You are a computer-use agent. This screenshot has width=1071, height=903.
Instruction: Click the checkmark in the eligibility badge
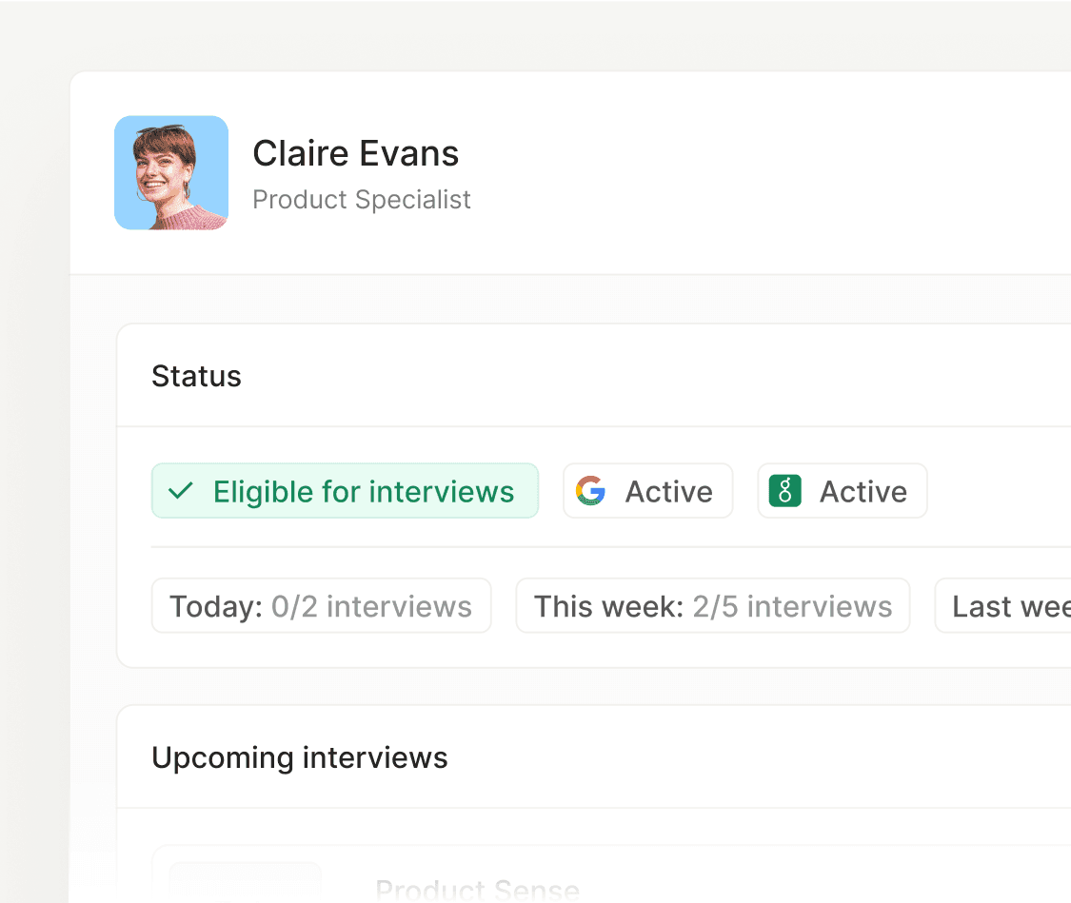tap(181, 491)
